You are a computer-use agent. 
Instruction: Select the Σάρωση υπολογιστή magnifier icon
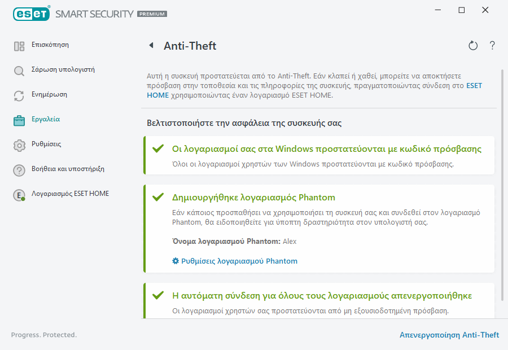click(x=19, y=69)
